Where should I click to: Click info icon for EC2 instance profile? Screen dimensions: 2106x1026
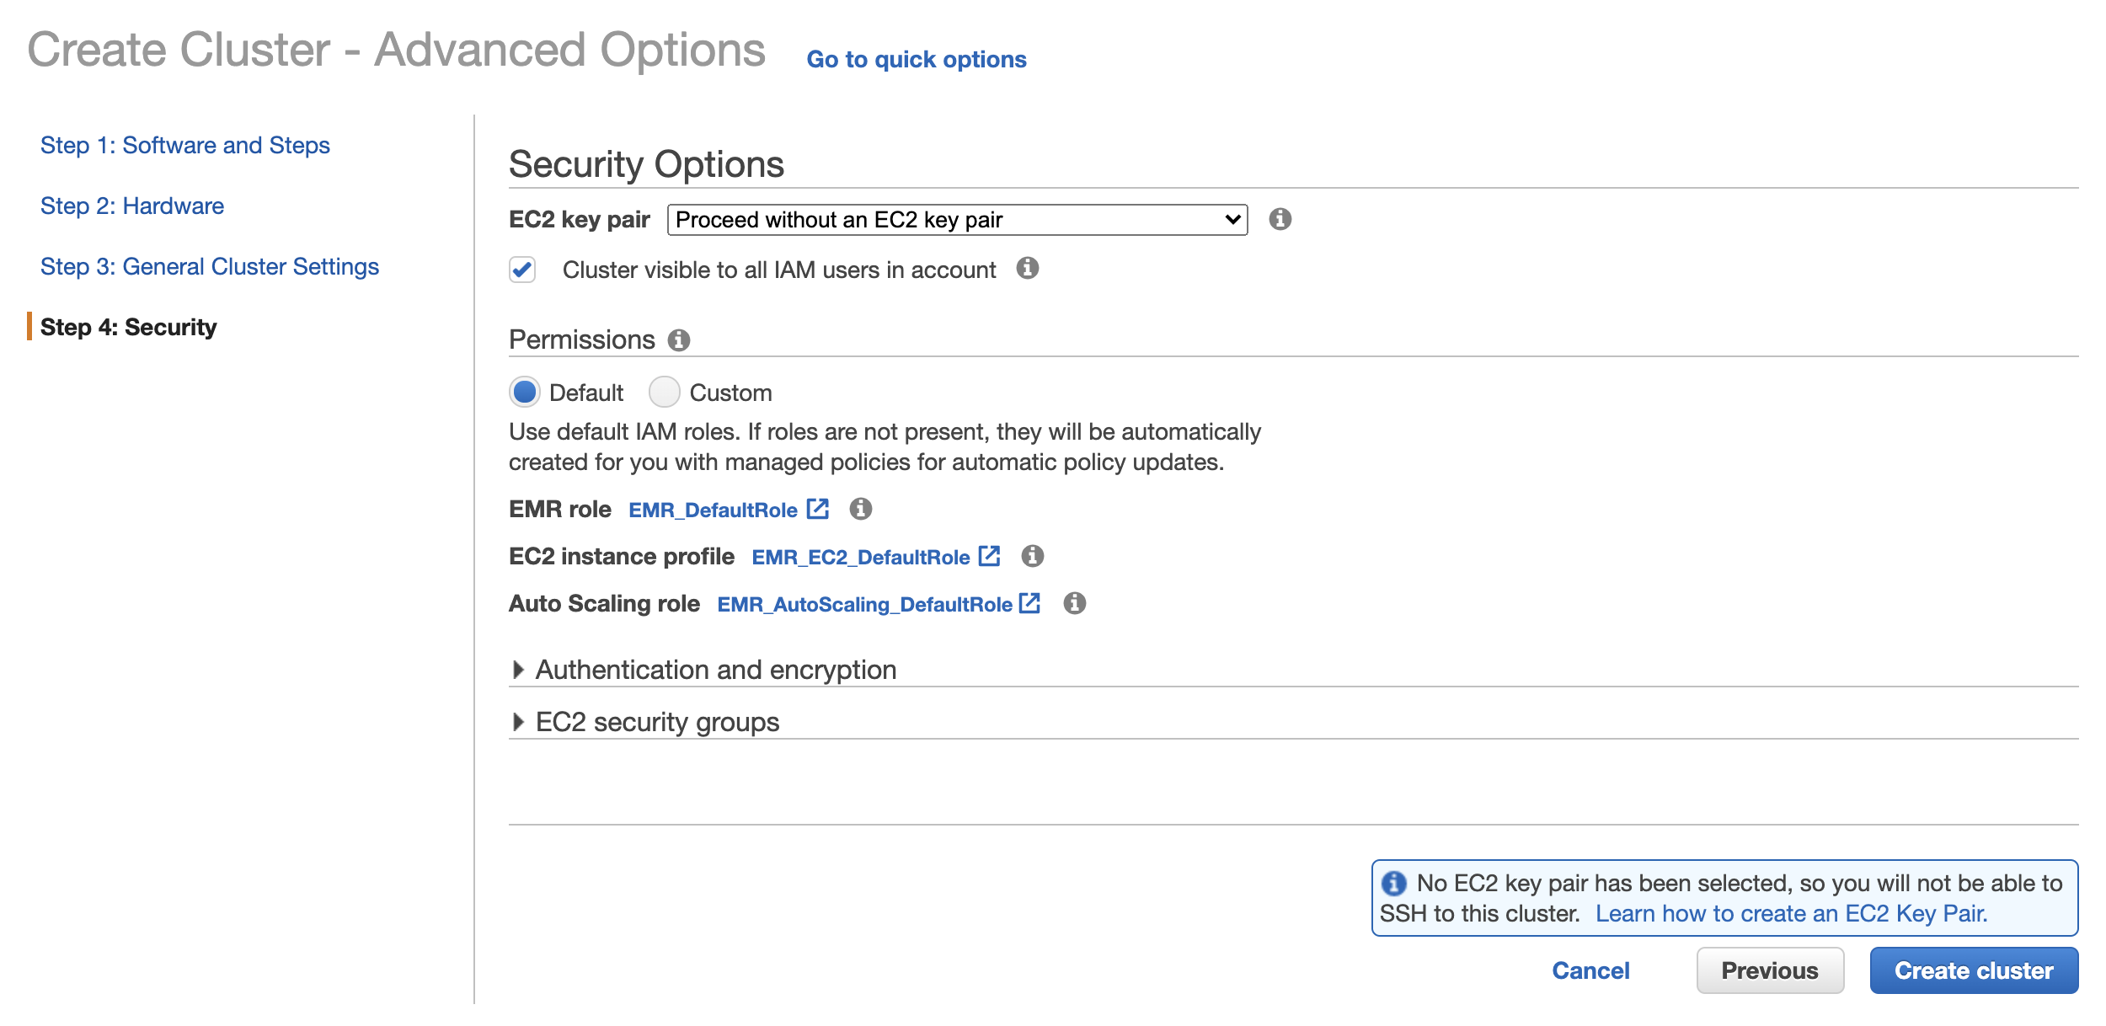point(1032,556)
